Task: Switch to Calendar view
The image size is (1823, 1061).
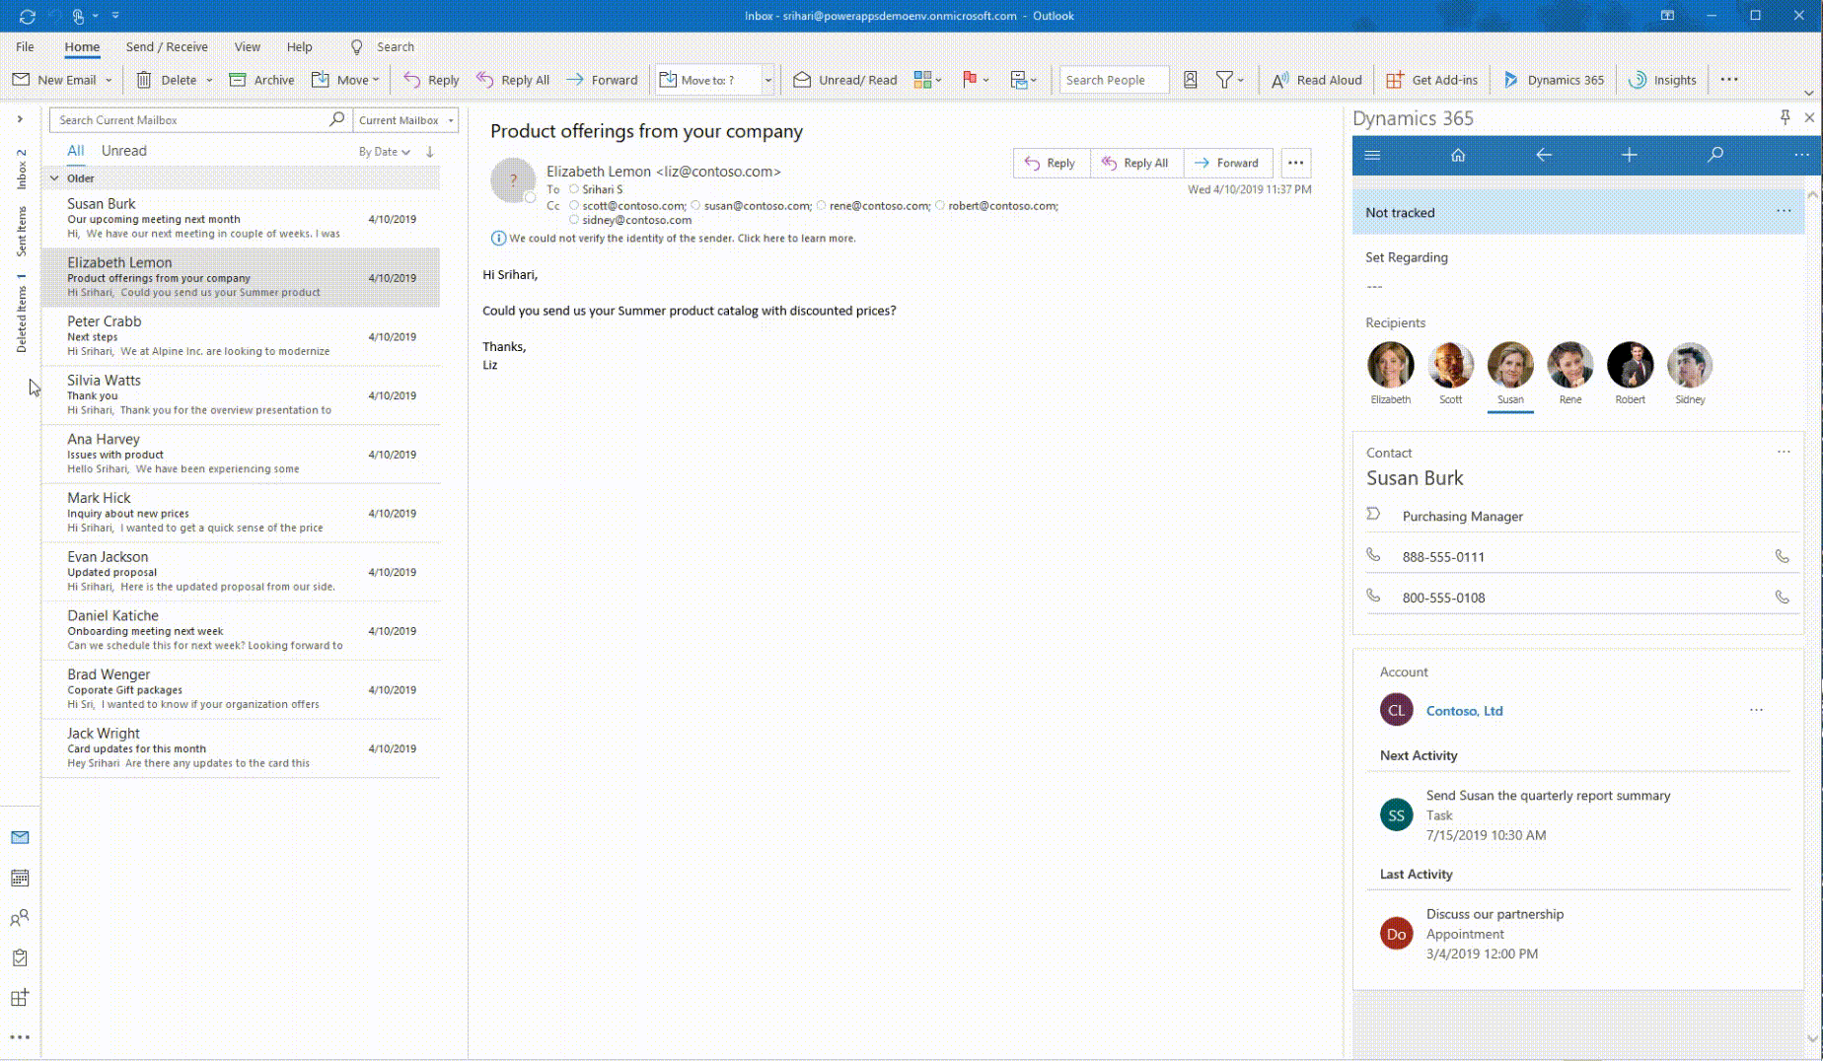Action: coord(20,878)
